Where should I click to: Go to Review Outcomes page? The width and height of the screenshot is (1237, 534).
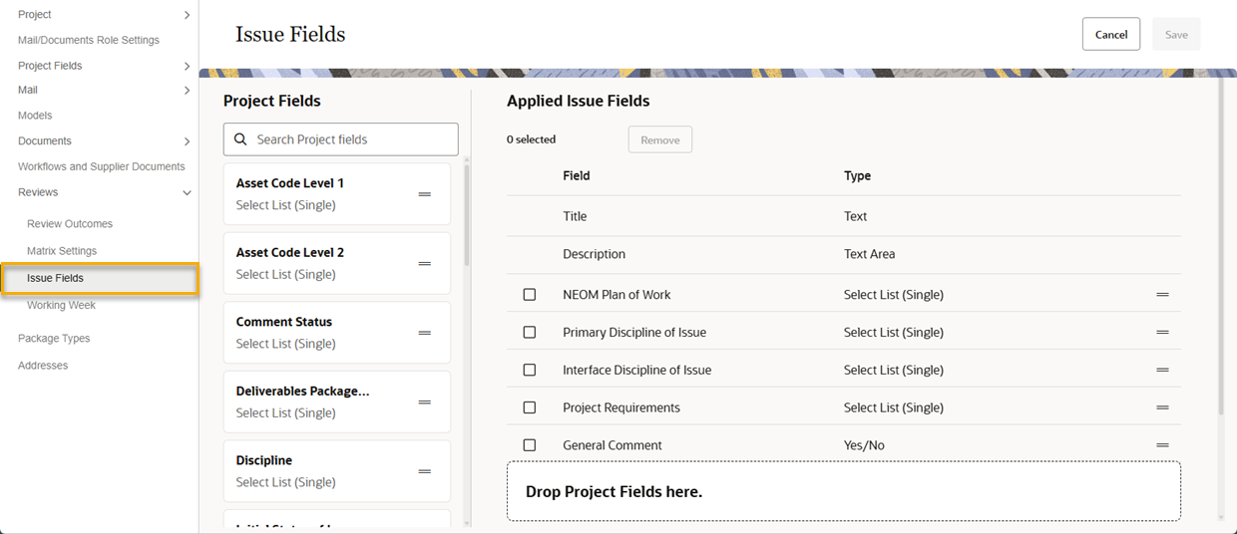tap(70, 224)
